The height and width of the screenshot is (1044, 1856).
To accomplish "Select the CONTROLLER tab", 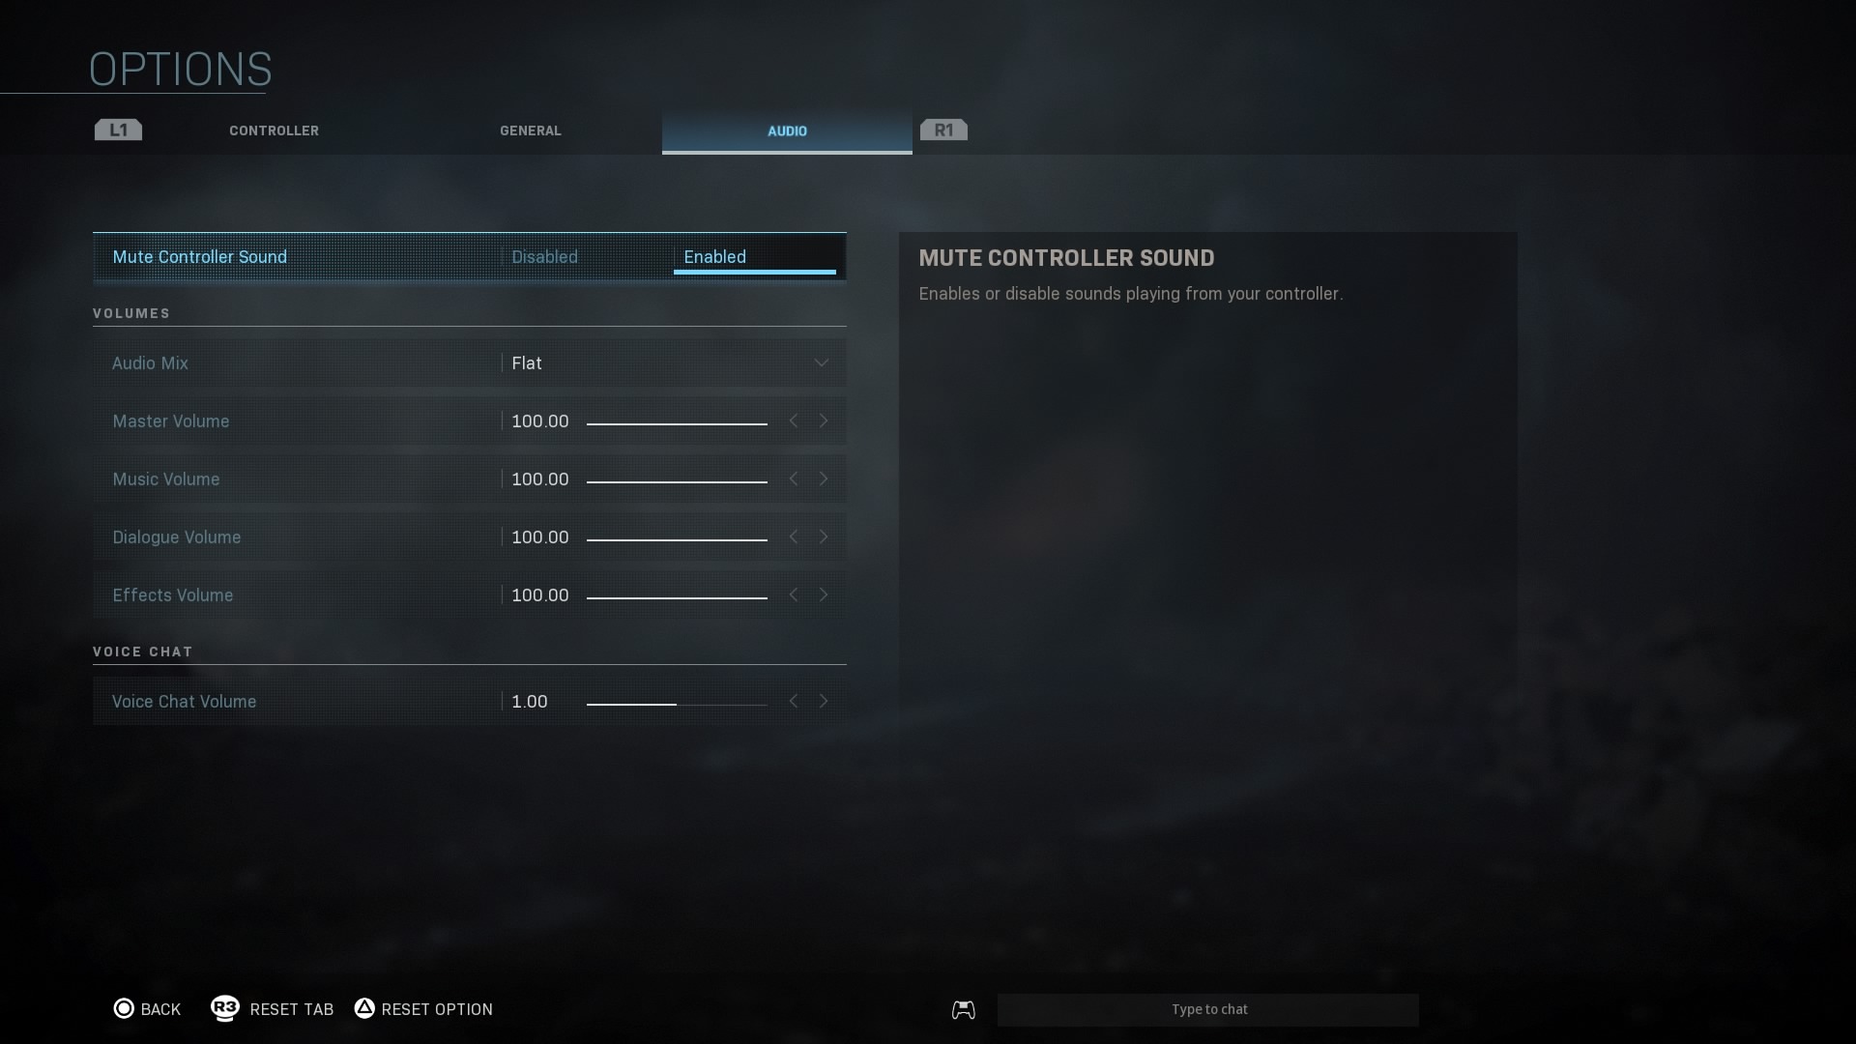I will (275, 130).
